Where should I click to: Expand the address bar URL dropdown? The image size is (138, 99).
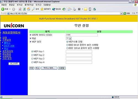coord(121,13)
